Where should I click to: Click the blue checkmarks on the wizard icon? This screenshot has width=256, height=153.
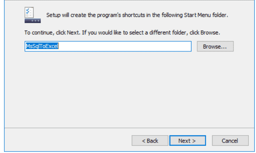(x=28, y=11)
